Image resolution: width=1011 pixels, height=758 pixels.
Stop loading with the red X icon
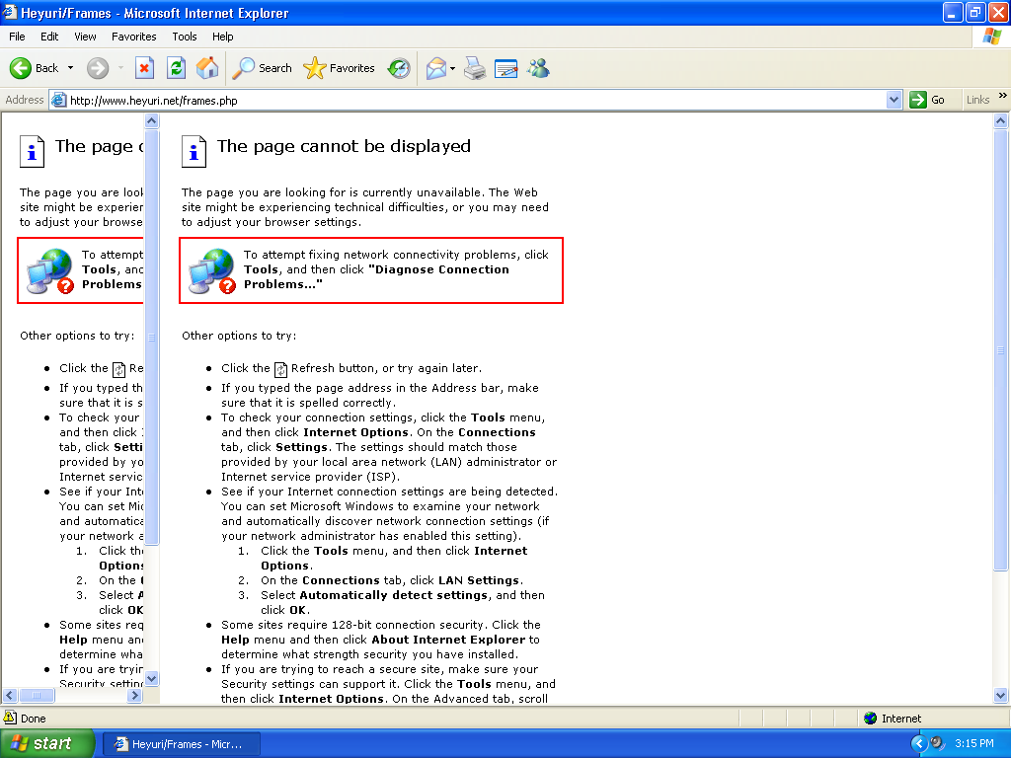pos(144,68)
